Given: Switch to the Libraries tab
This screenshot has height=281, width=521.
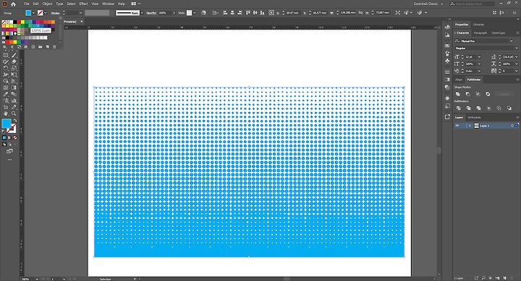Looking at the screenshot, I should [478, 25].
